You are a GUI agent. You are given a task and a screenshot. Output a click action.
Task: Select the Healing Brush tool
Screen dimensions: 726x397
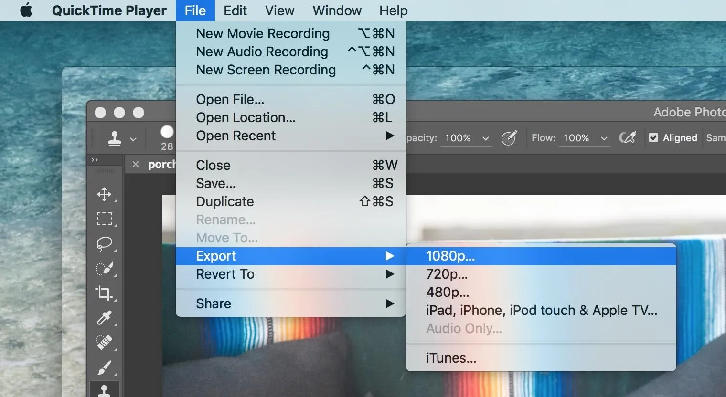click(x=104, y=342)
